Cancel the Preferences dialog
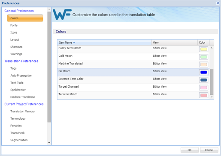221x156 pixels. pyautogui.click(x=209, y=150)
